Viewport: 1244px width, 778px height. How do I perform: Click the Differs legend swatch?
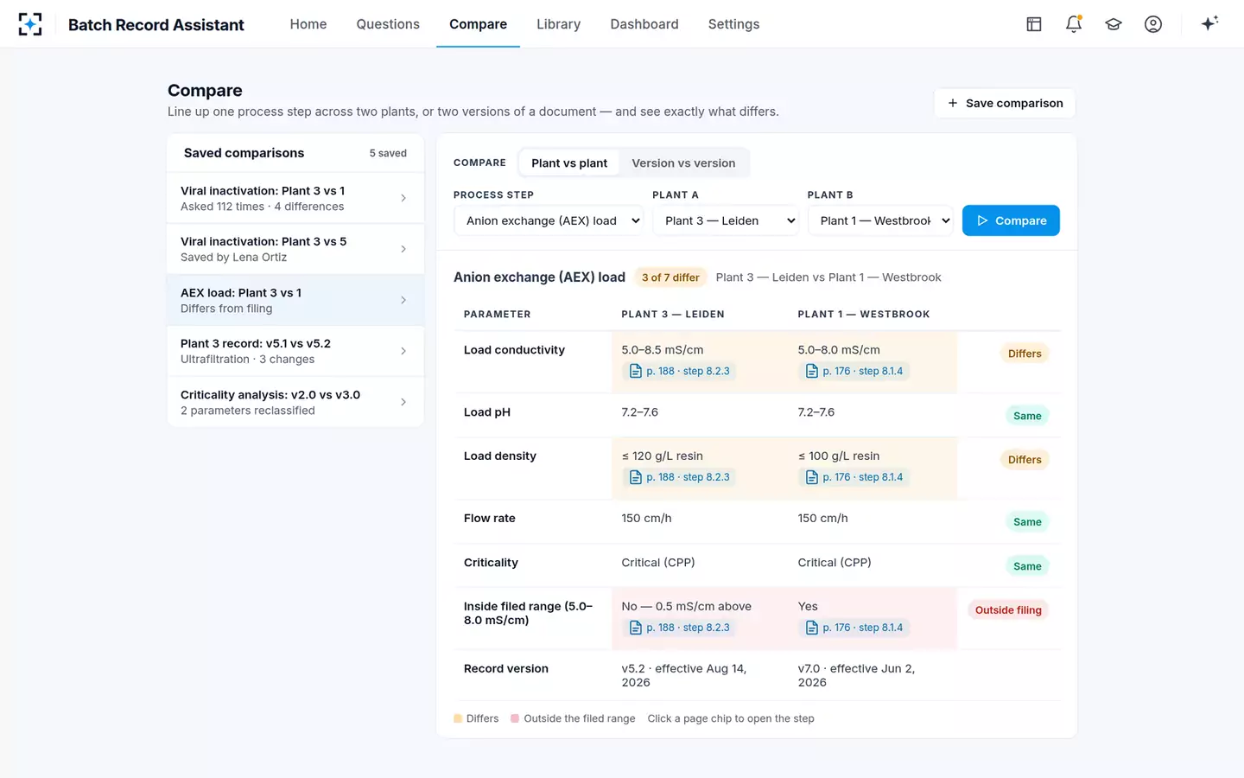pyautogui.click(x=458, y=718)
